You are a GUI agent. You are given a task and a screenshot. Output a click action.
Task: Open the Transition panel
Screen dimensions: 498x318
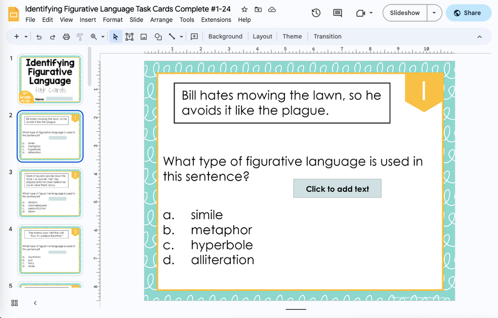pyautogui.click(x=327, y=36)
